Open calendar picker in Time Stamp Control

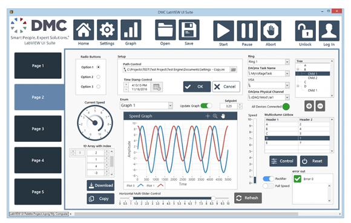tap(157, 87)
